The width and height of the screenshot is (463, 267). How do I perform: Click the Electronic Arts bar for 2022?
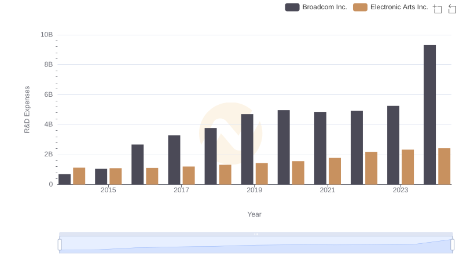point(372,168)
